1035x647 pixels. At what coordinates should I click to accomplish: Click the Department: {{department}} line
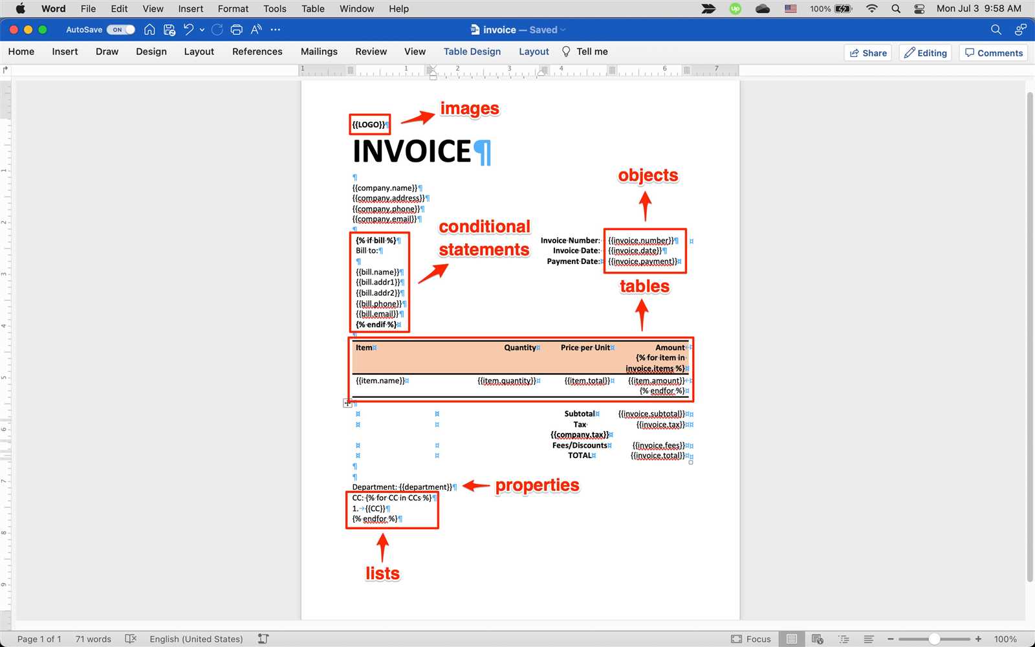point(402,487)
